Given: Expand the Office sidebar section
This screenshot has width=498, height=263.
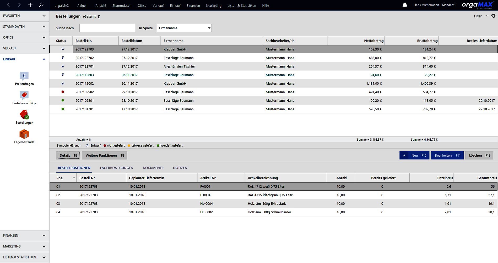Looking at the screenshot, I should tap(24, 37).
